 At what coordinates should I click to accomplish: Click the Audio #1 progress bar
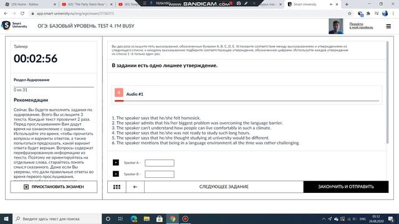[247, 101]
